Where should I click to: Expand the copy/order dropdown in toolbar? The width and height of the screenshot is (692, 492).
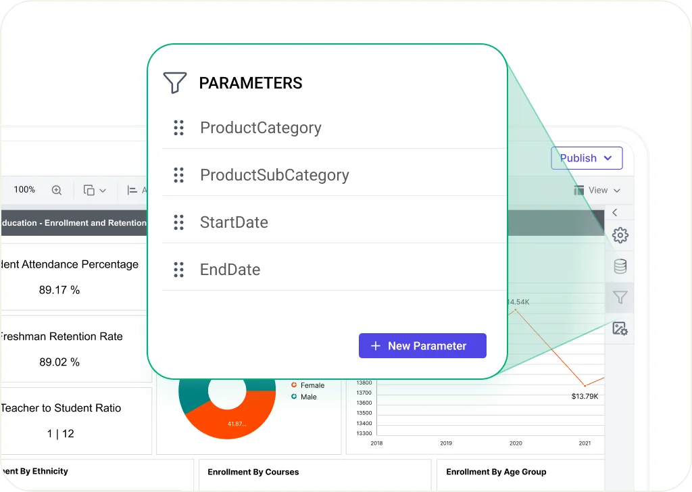coord(95,191)
